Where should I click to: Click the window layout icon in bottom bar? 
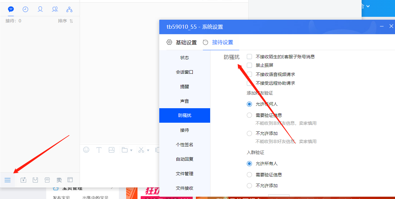tap(70, 180)
